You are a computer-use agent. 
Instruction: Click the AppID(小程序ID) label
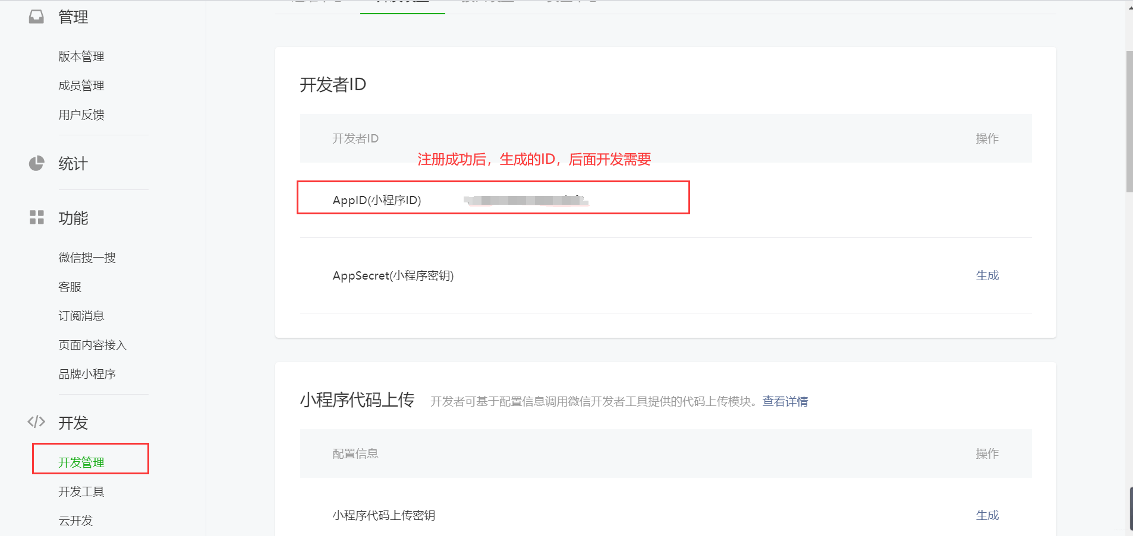click(377, 200)
